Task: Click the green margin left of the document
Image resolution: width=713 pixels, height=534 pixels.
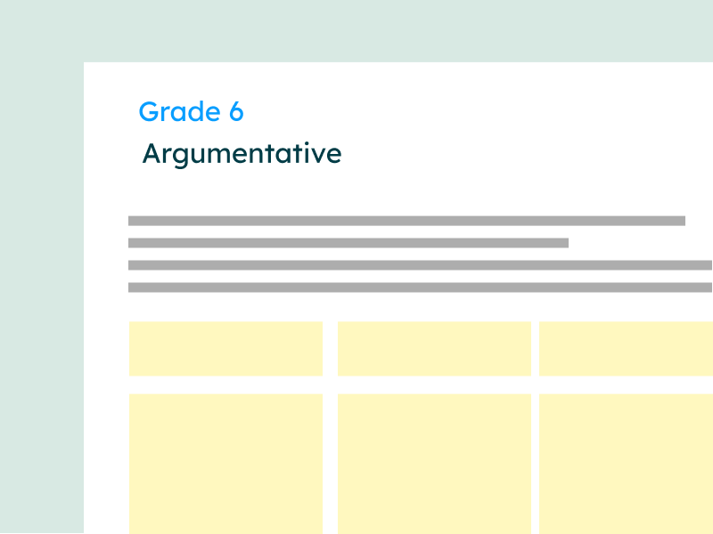Action: pyautogui.click(x=42, y=294)
